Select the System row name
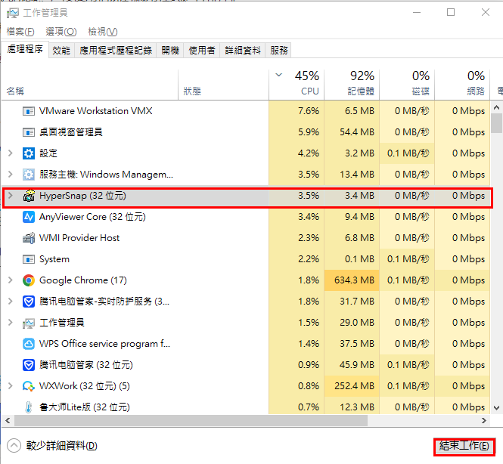This screenshot has height=464, width=503. coord(54,259)
